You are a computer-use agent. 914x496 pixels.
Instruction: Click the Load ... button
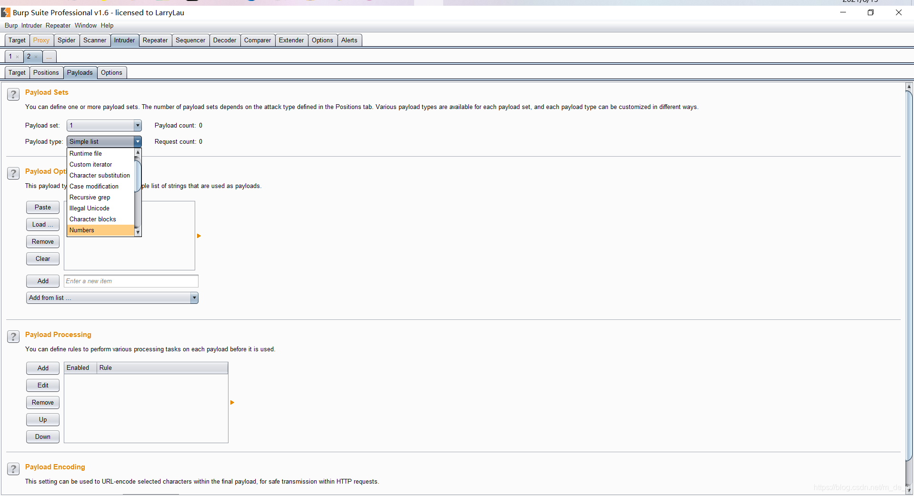[43, 225]
